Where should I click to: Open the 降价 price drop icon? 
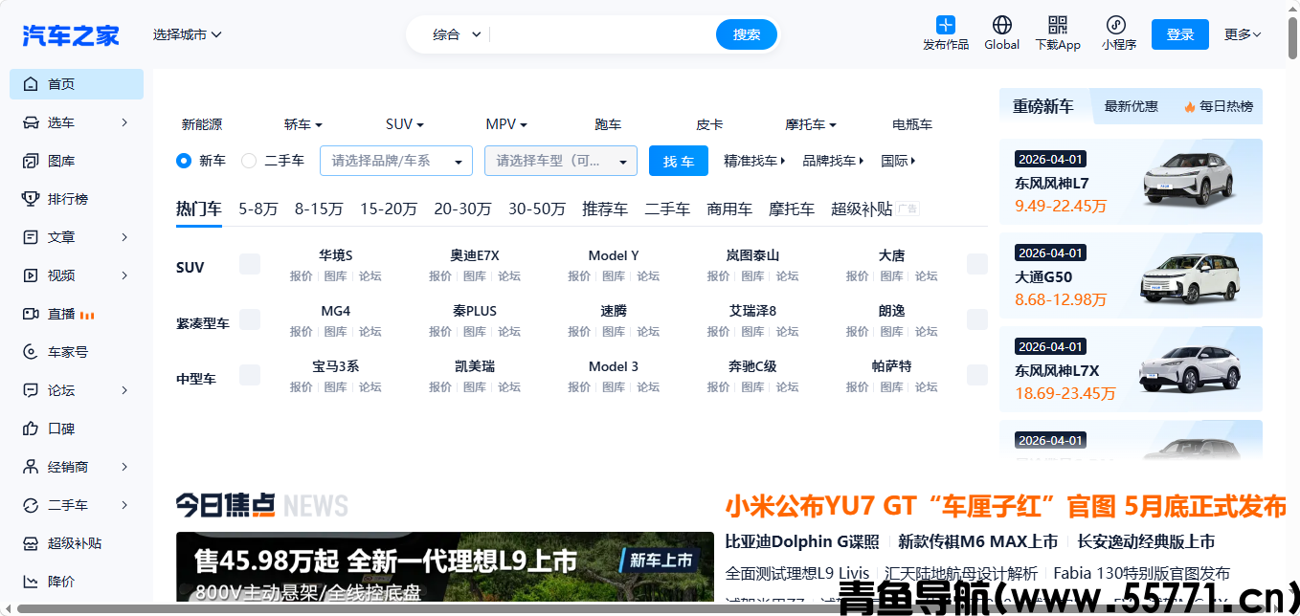(31, 582)
